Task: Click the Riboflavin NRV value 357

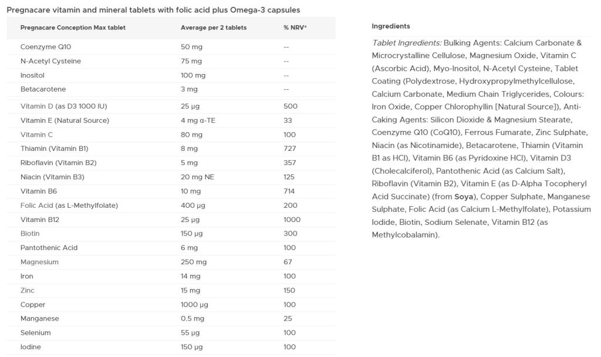Action: [290, 163]
